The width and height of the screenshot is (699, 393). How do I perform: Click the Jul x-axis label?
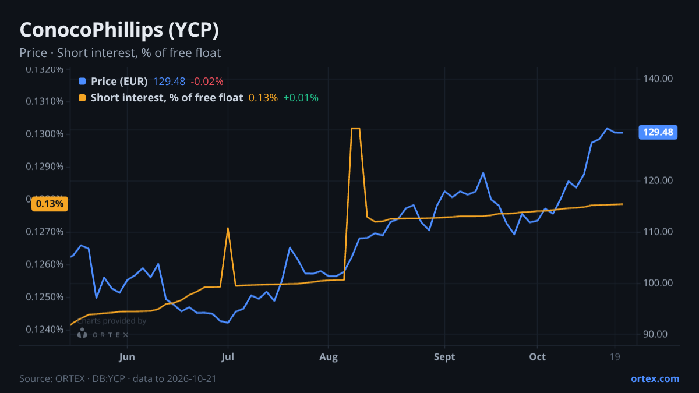click(228, 356)
